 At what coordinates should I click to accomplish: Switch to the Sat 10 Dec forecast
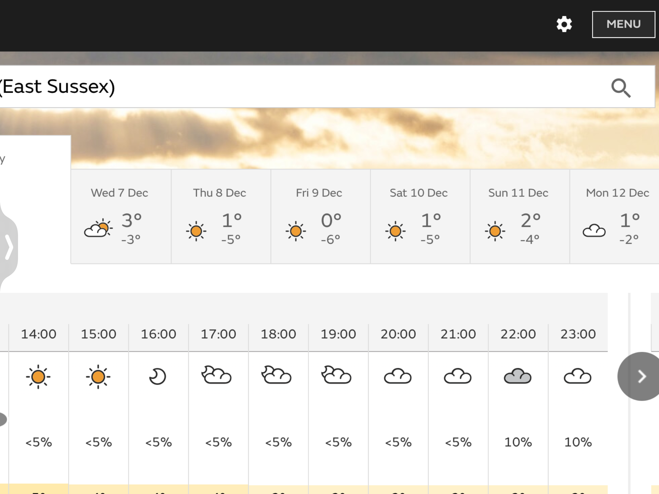tap(420, 216)
